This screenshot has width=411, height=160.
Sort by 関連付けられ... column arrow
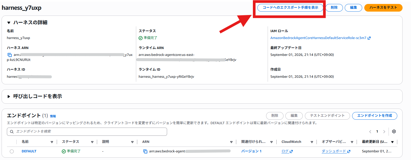(271, 142)
